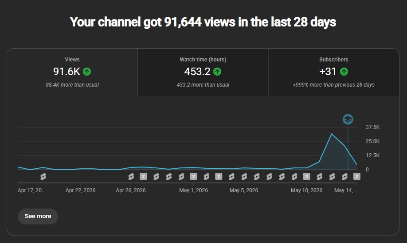407x243 pixels.
Task: Open the Shorts marker for May 6
Action: coord(257,176)
